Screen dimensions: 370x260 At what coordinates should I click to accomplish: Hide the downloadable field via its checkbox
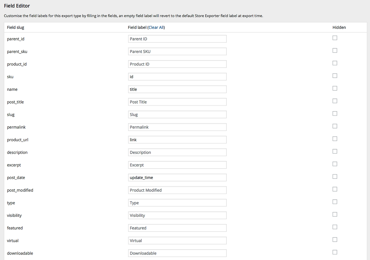(335, 252)
